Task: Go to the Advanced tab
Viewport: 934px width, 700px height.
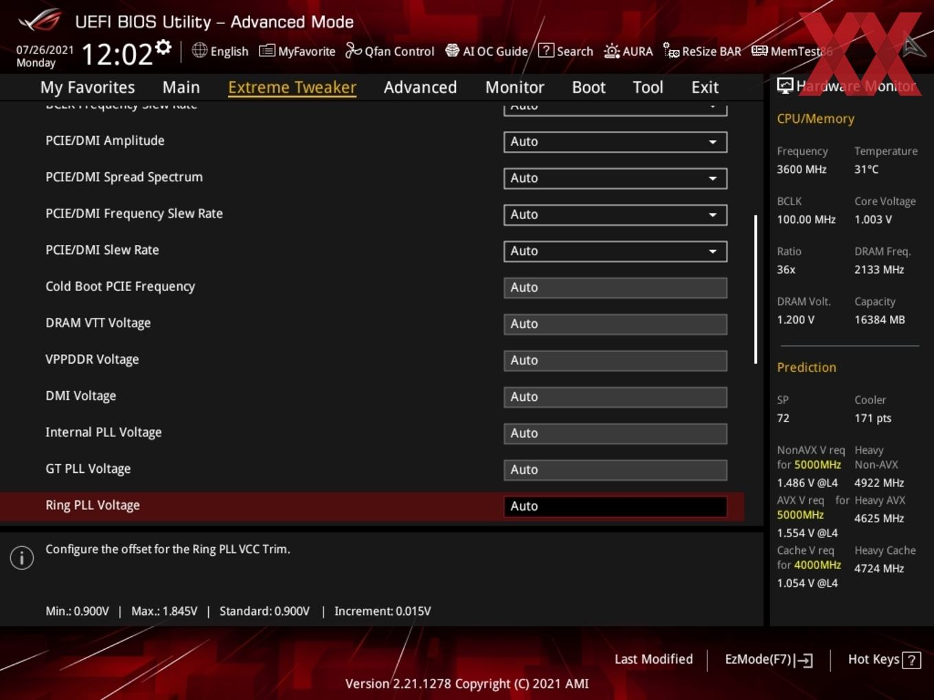Action: (x=420, y=87)
